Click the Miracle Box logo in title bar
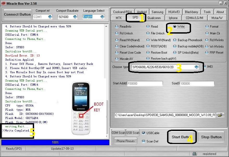Viewport: 229px width, 157px height. 3,3
